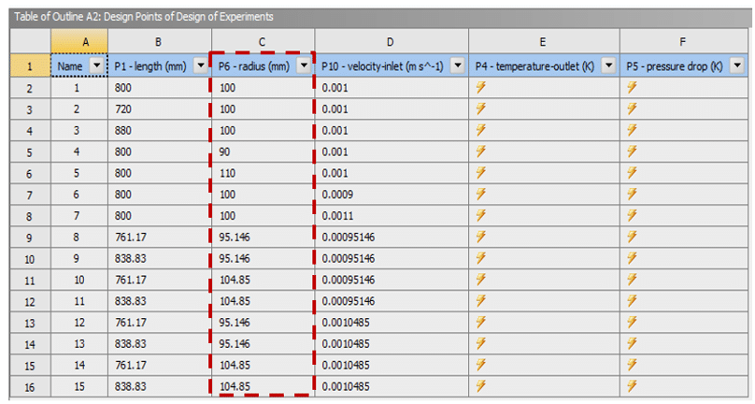755x404 pixels.
Task: Click the pressure drop lightning icon in design point 10 row
Action: 632,279
